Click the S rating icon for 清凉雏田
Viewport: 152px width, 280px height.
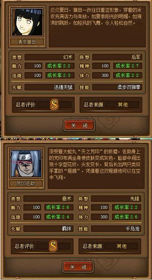coord(54,105)
